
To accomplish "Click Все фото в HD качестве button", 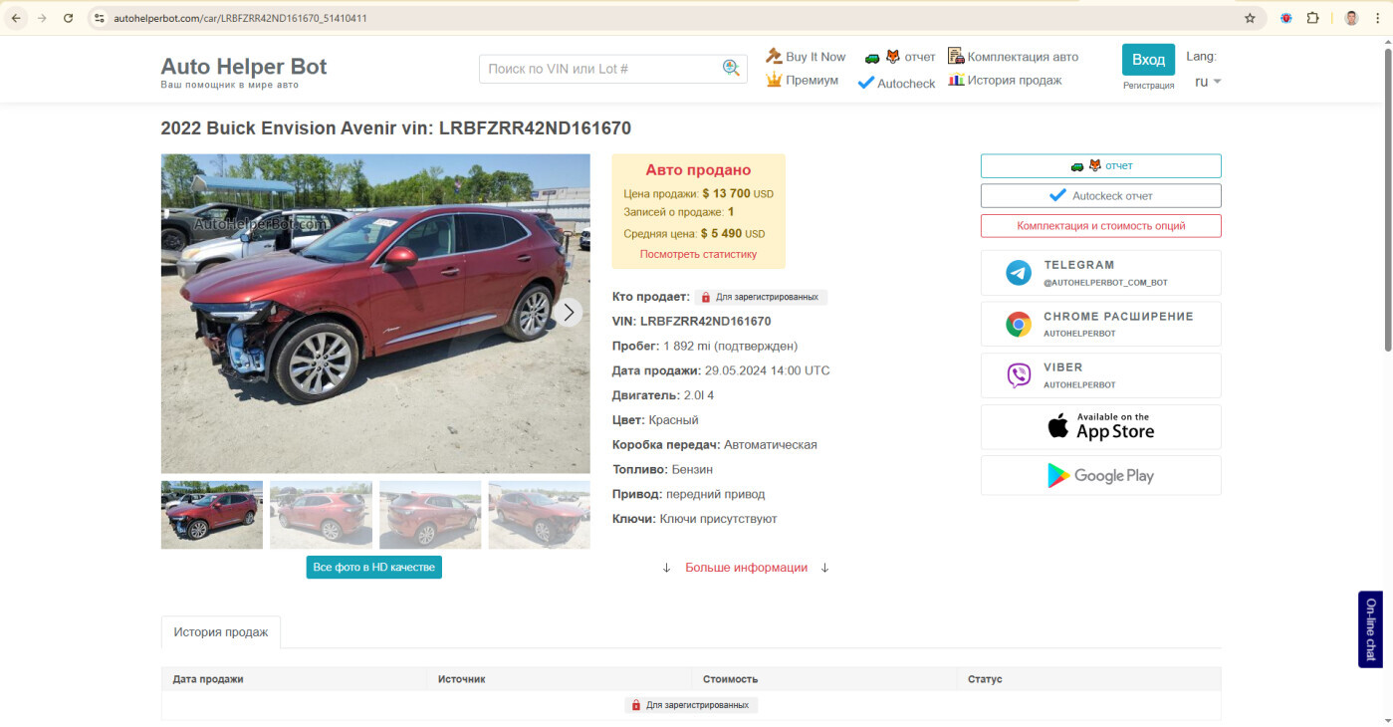I will coord(374,567).
